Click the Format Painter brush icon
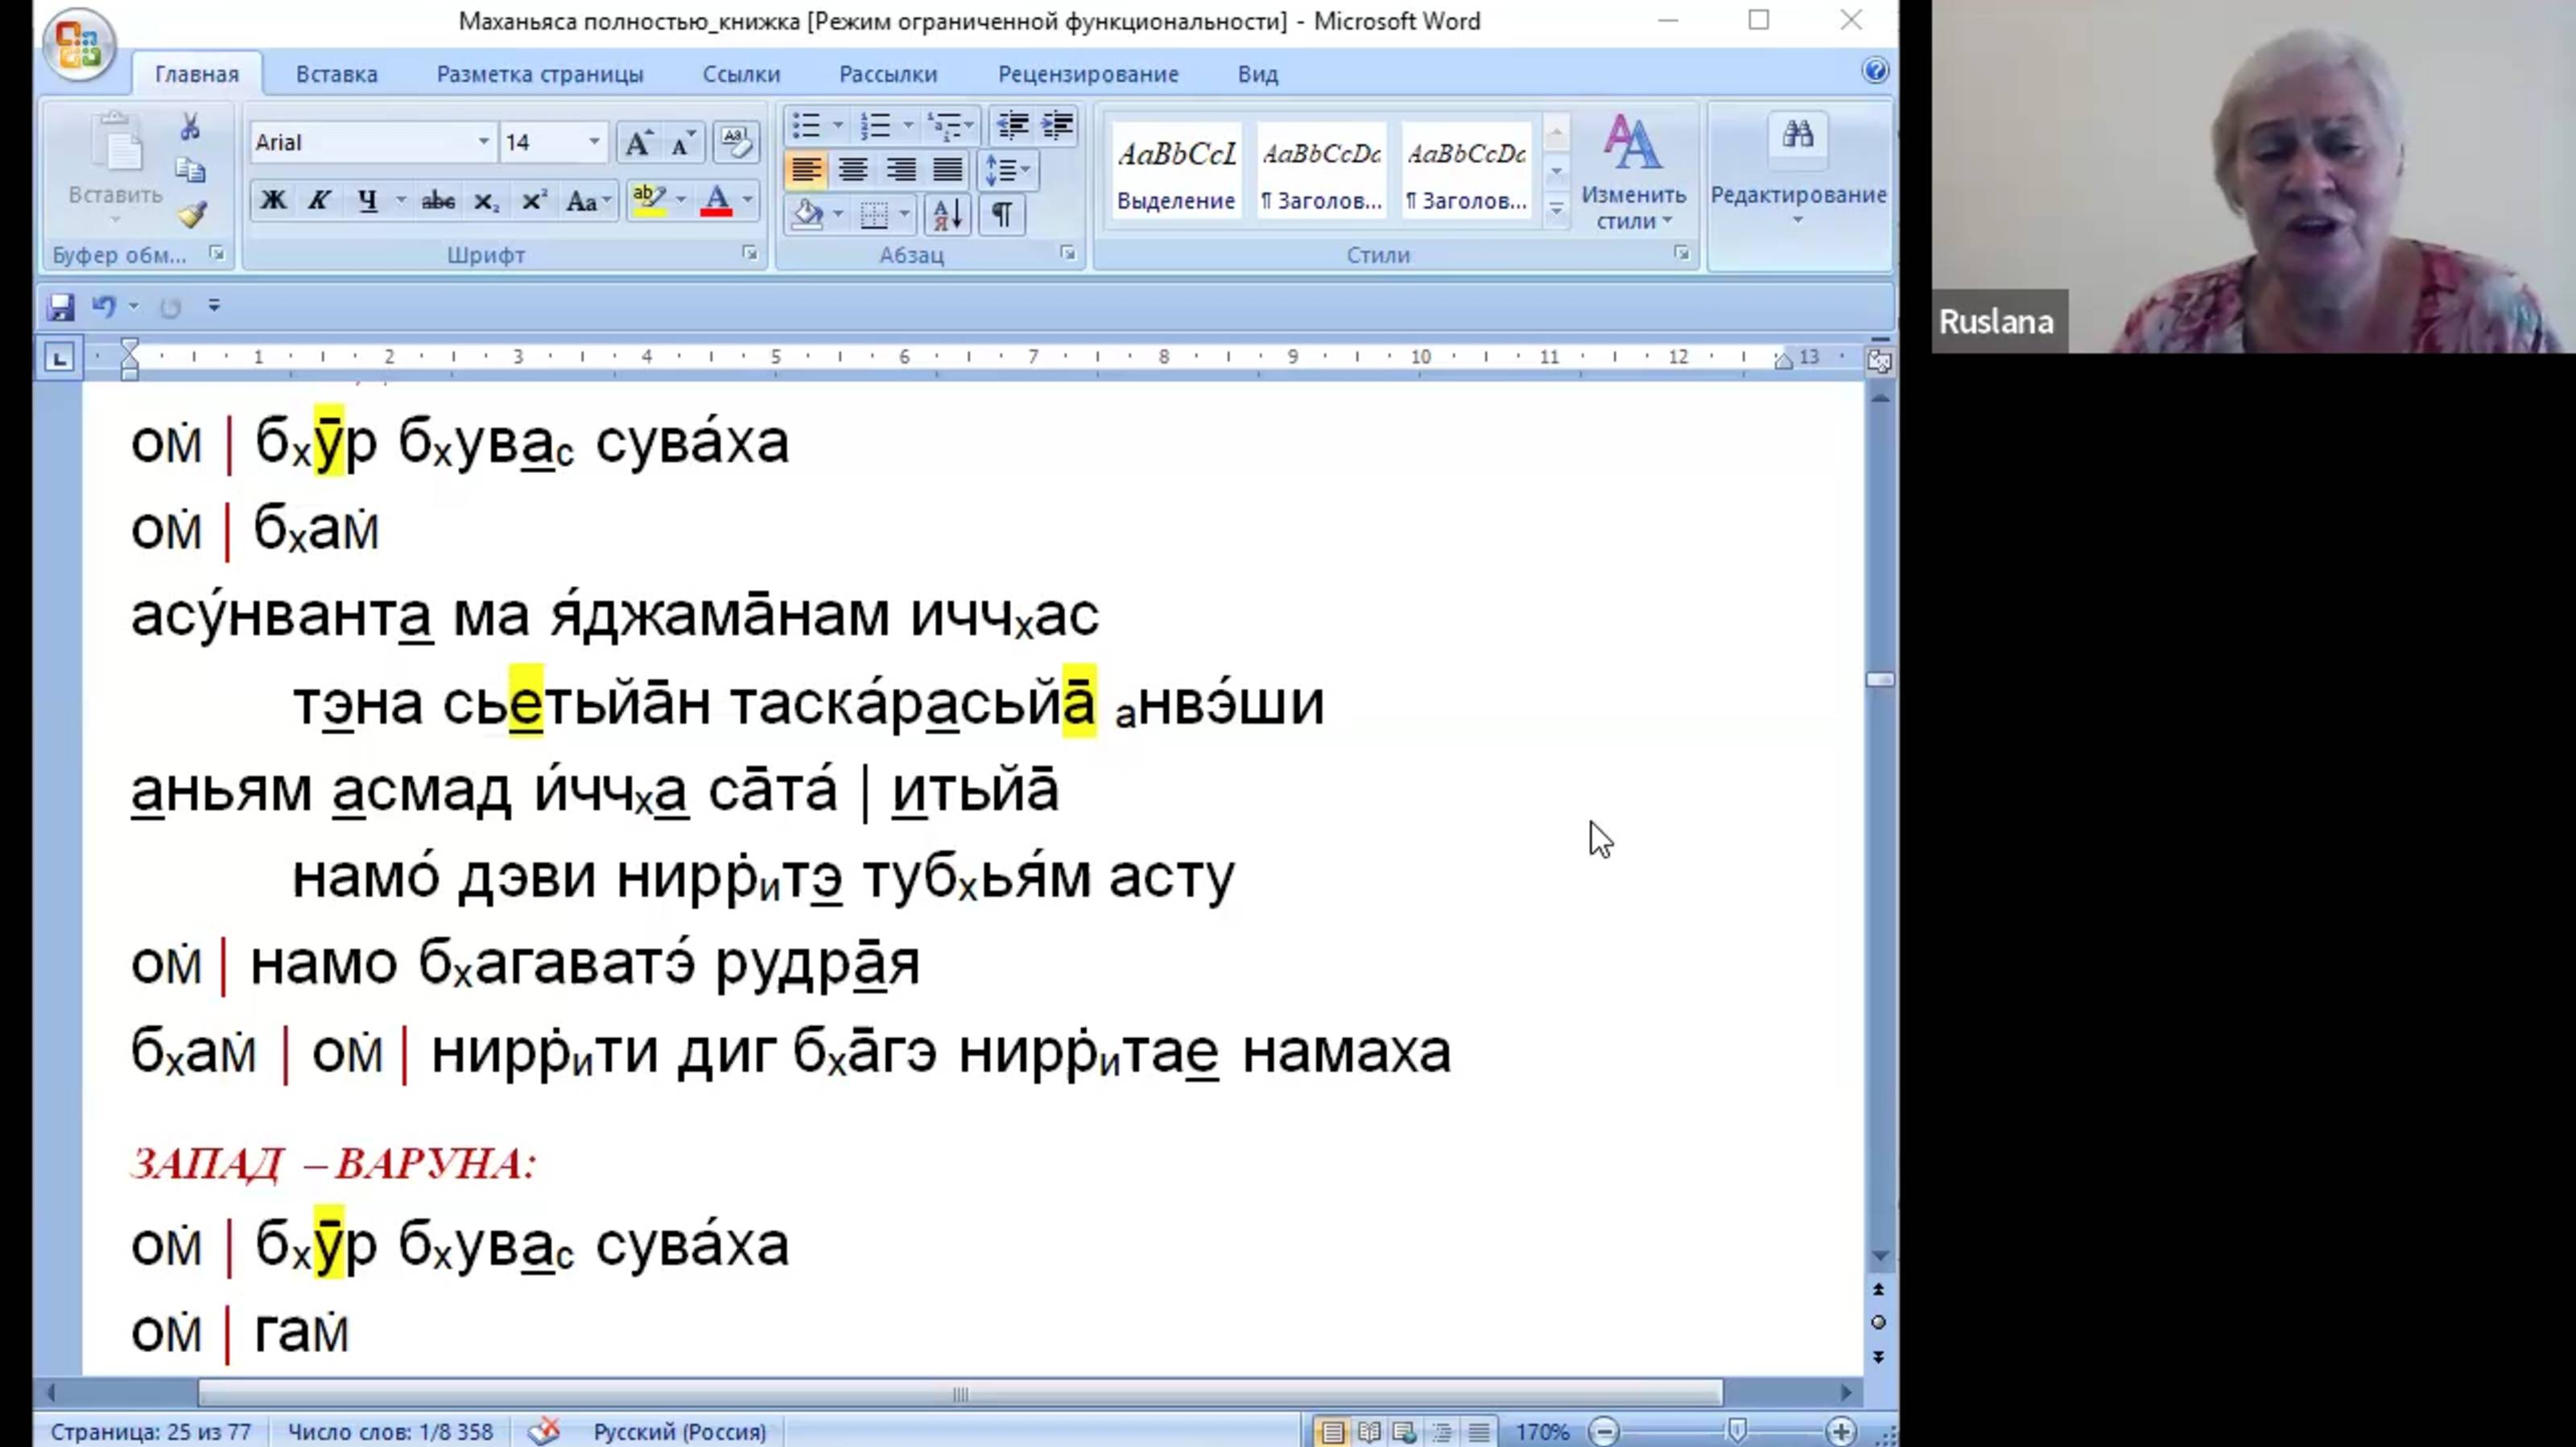Viewport: 2576px width, 1447px height. pos(191,215)
